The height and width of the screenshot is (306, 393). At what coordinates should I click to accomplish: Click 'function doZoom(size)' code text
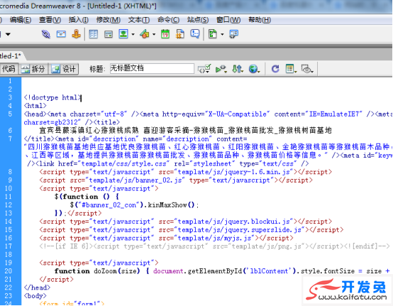[x=97, y=271]
